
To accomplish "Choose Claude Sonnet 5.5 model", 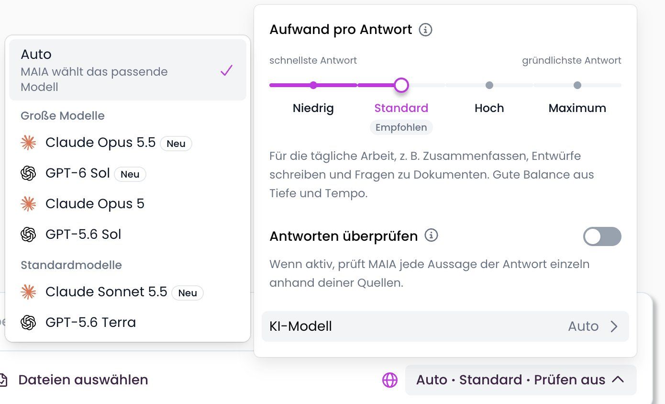I will coord(128,292).
